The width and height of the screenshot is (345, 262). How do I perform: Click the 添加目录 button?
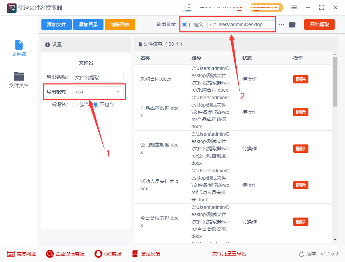click(x=88, y=24)
